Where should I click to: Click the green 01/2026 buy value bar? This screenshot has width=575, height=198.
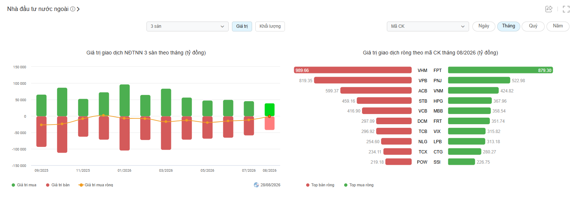(125, 100)
